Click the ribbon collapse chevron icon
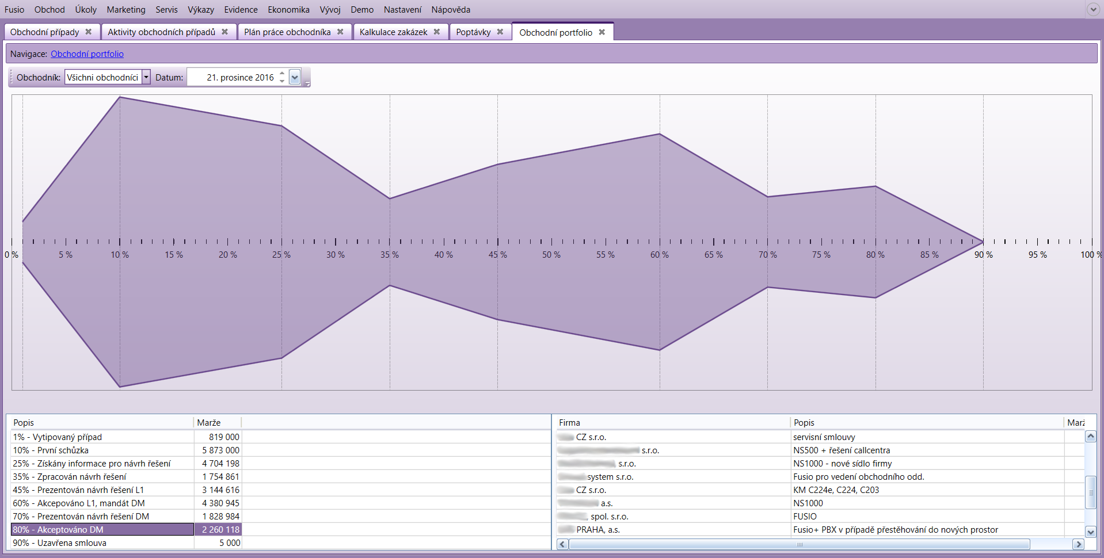This screenshot has height=558, width=1104. click(1092, 9)
